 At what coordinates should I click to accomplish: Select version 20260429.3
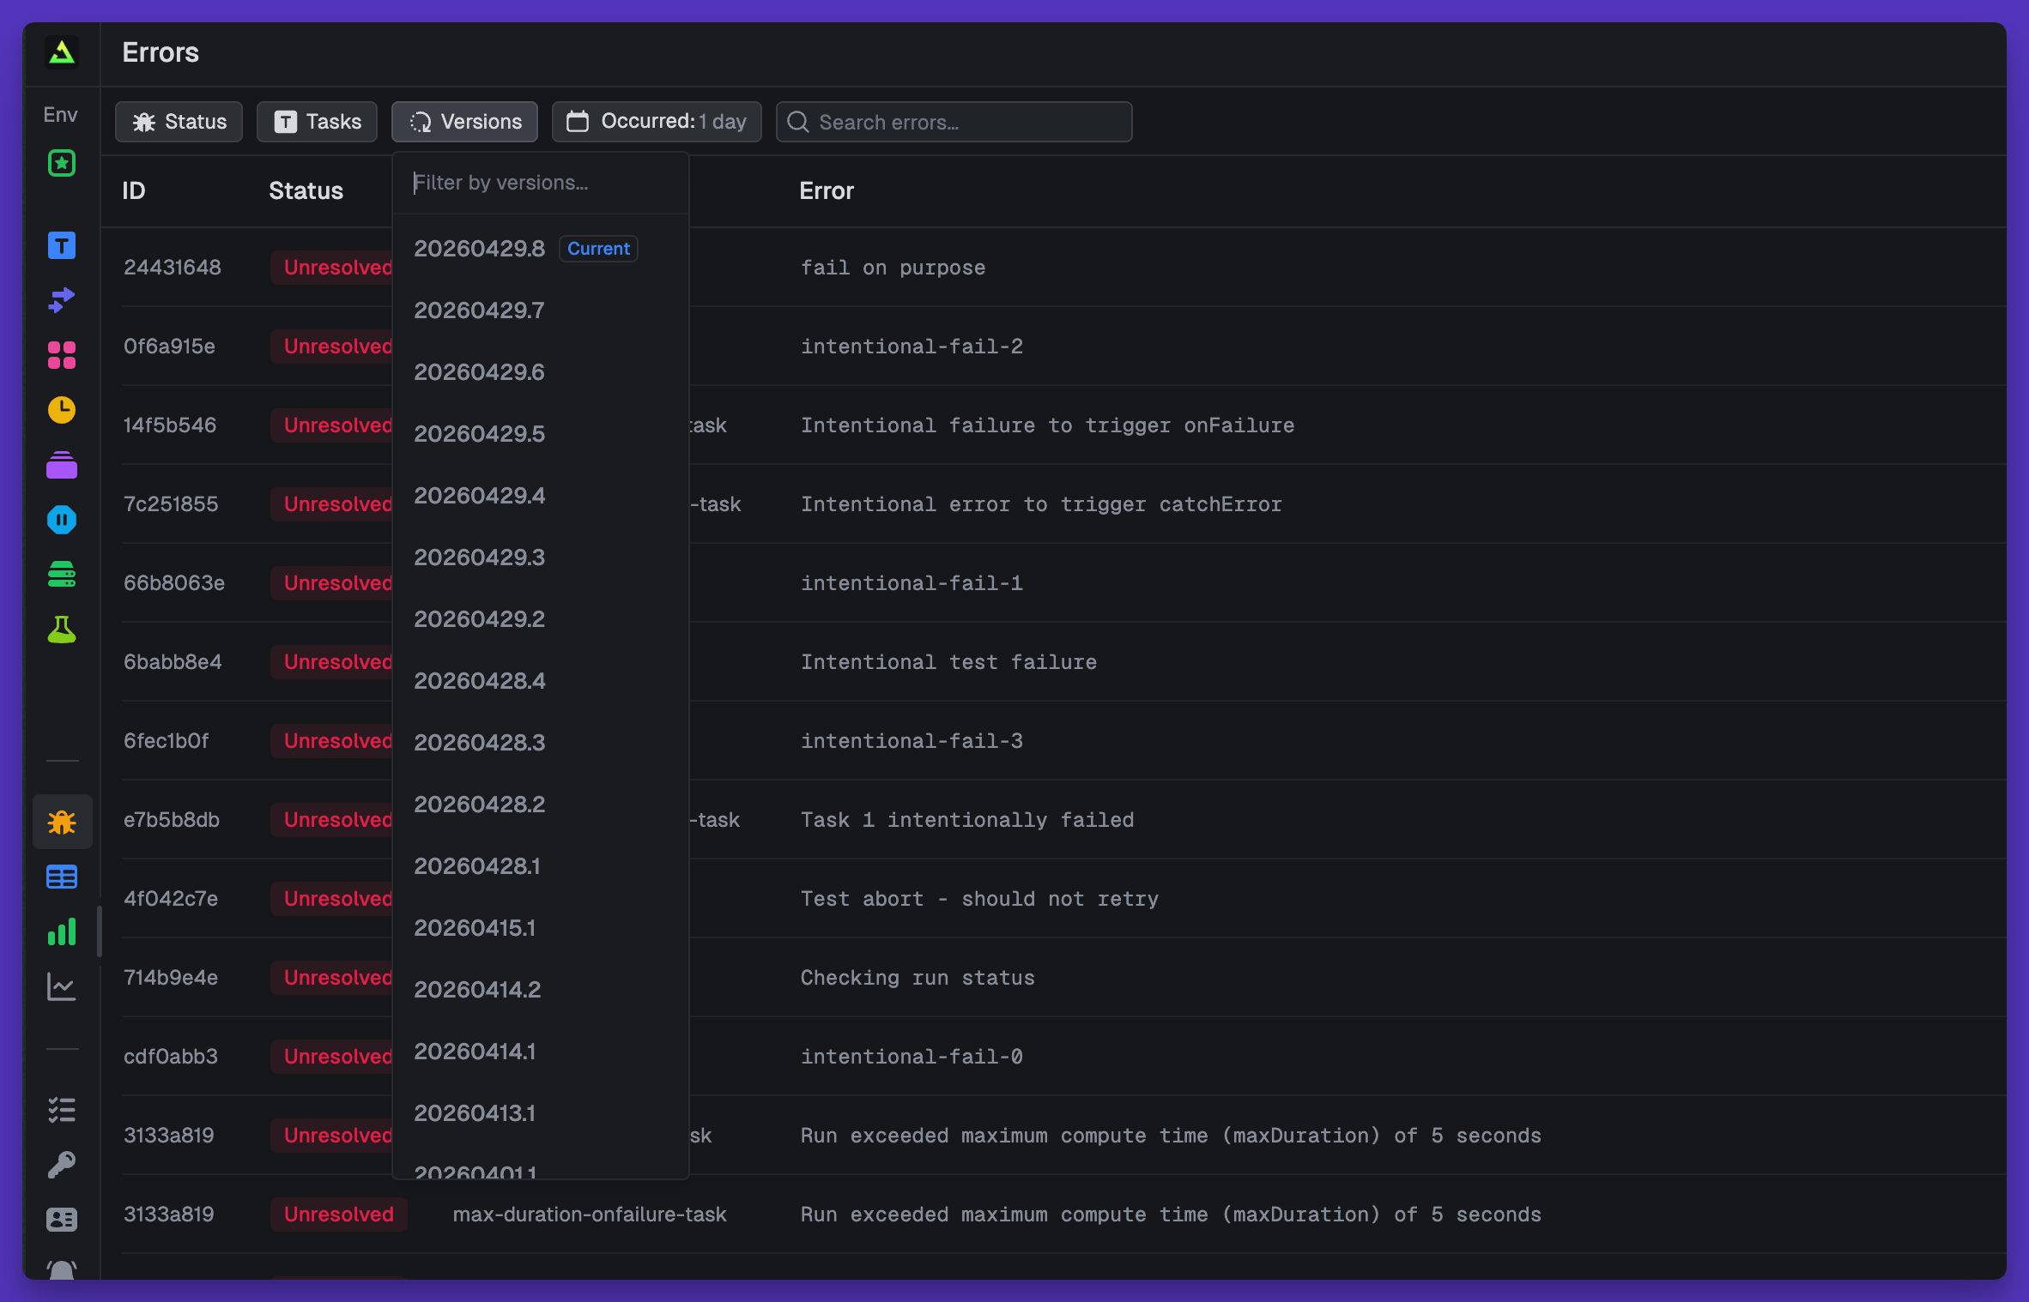(541, 558)
